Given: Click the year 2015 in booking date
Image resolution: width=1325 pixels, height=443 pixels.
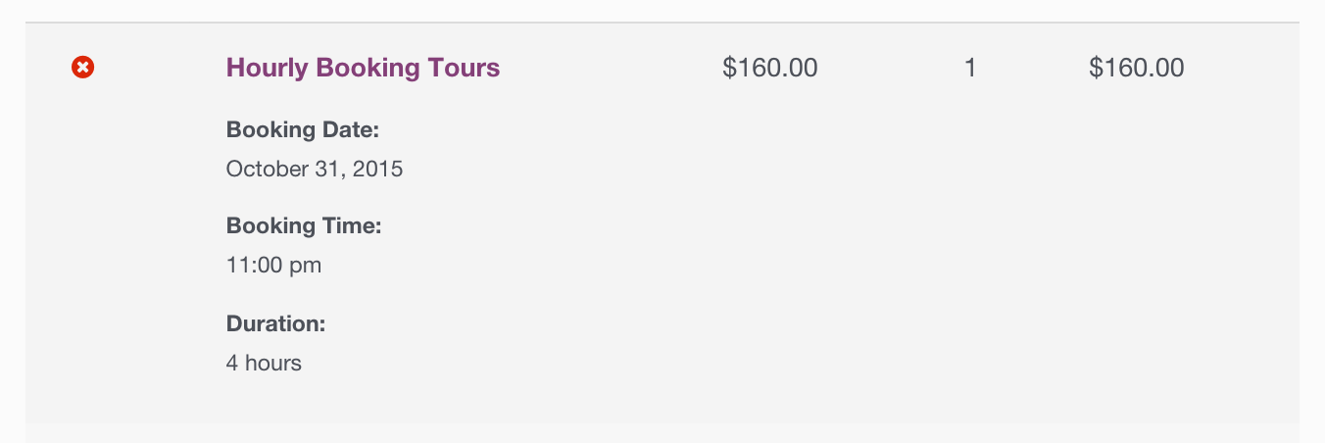Looking at the screenshot, I should pyautogui.click(x=379, y=169).
